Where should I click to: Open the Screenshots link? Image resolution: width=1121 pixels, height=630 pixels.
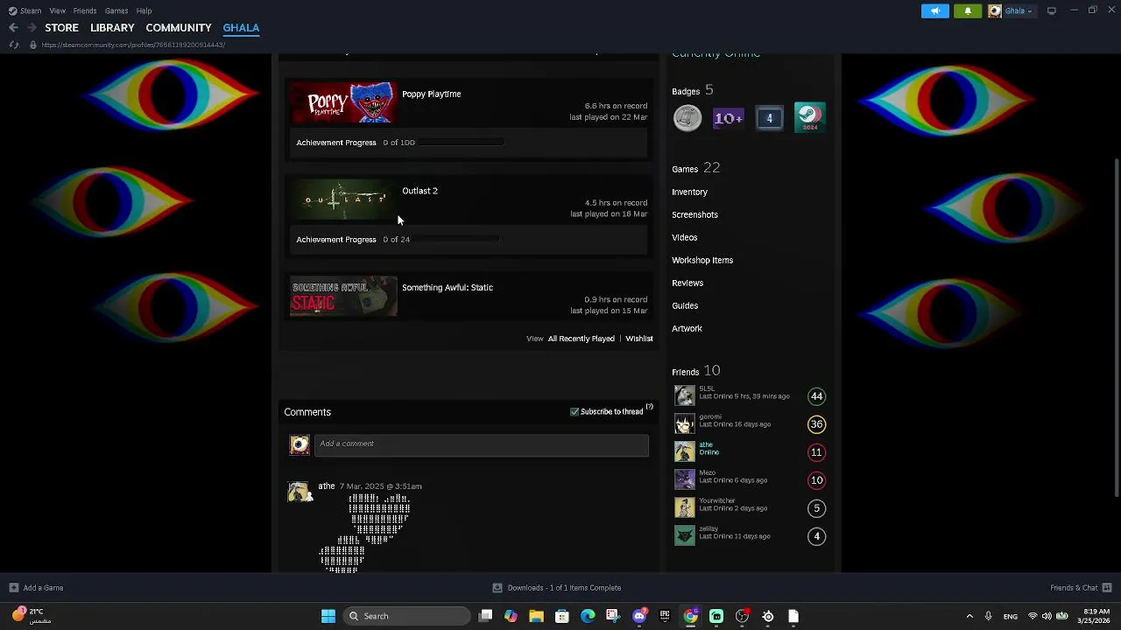tap(695, 214)
